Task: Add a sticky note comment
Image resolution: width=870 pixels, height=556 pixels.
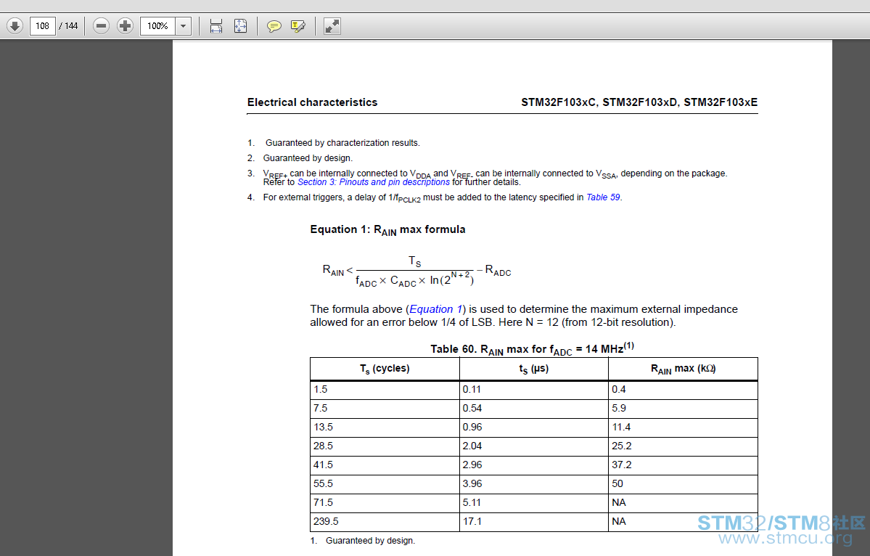Action: pyautogui.click(x=274, y=26)
